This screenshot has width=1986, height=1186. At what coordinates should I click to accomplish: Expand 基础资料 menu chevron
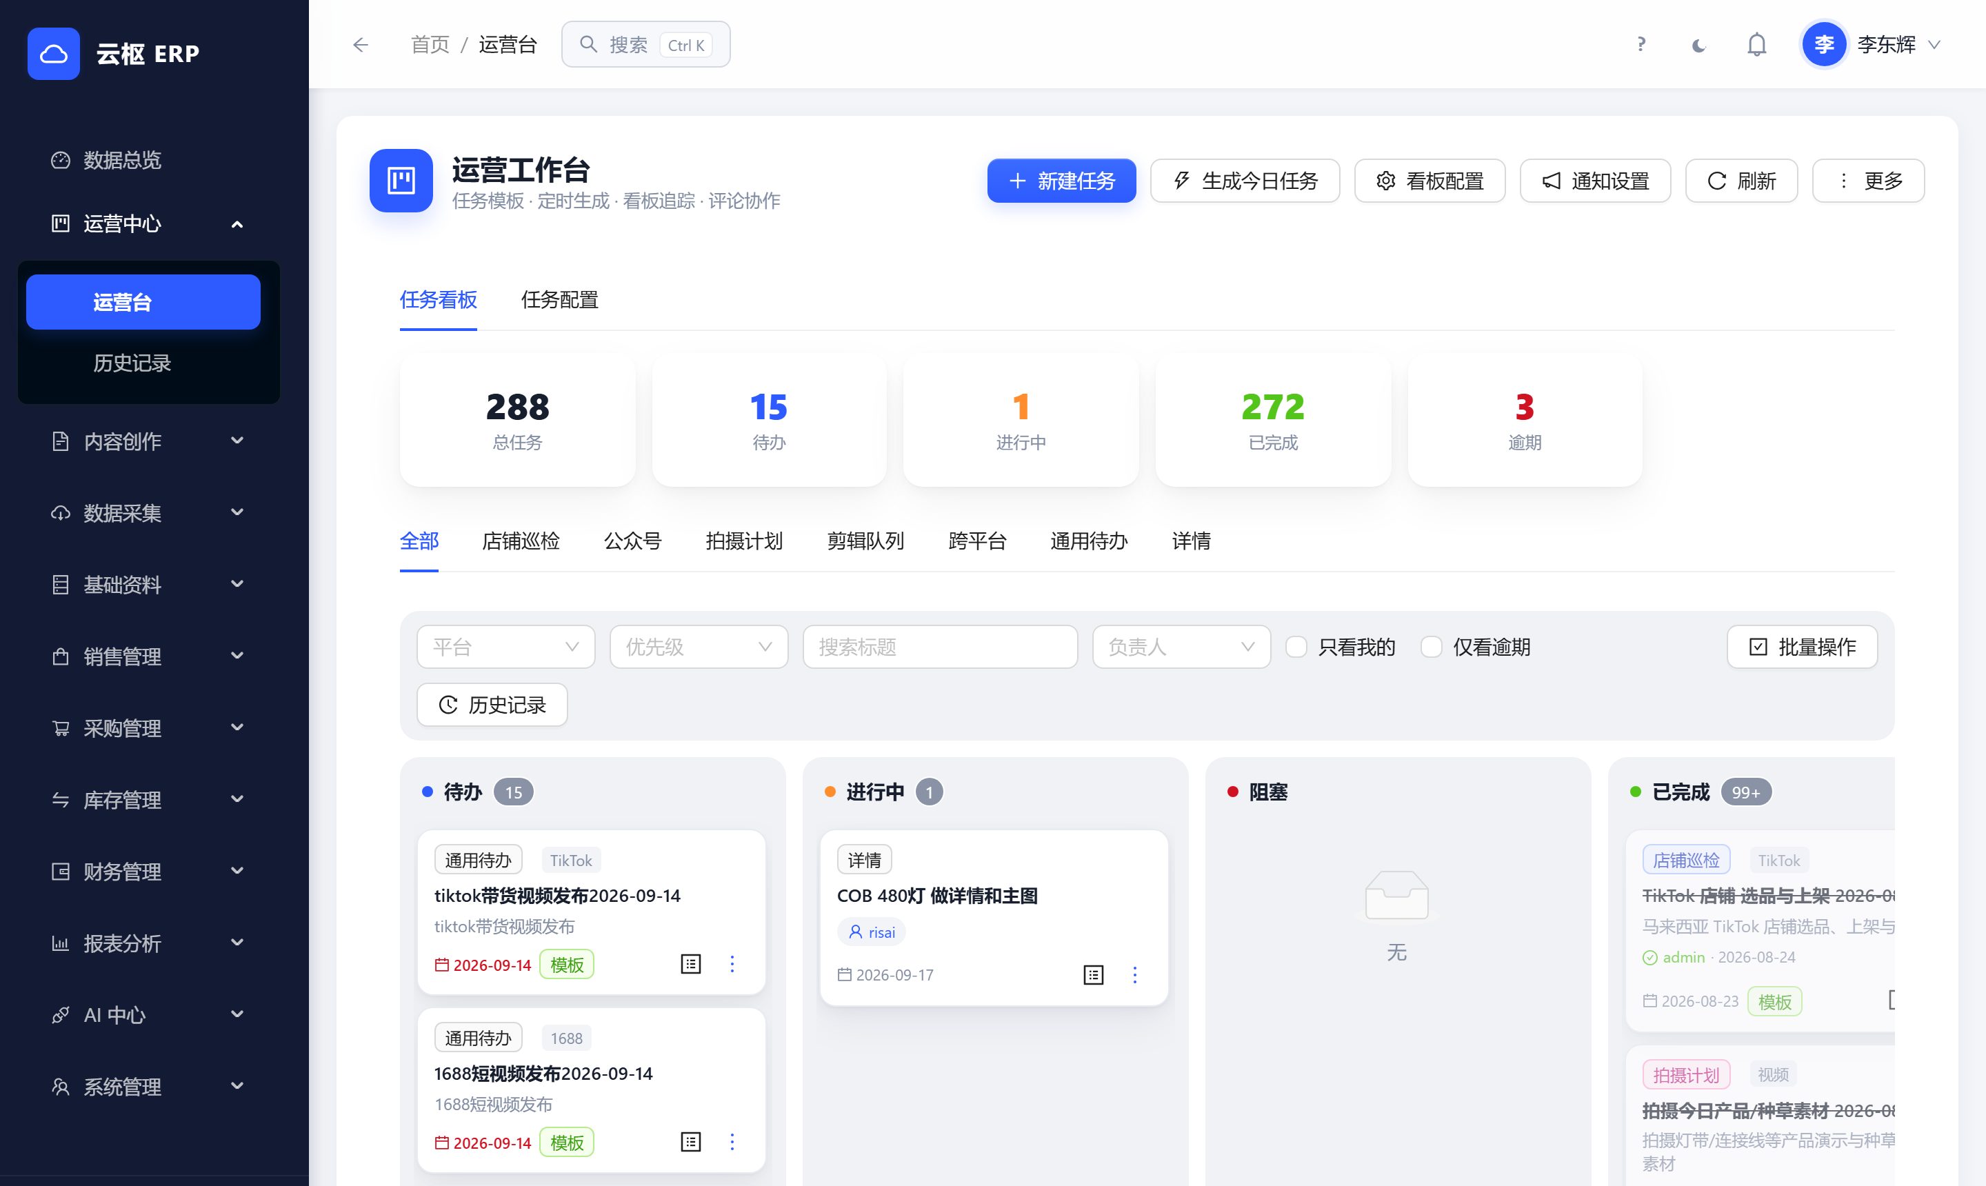tap(237, 583)
